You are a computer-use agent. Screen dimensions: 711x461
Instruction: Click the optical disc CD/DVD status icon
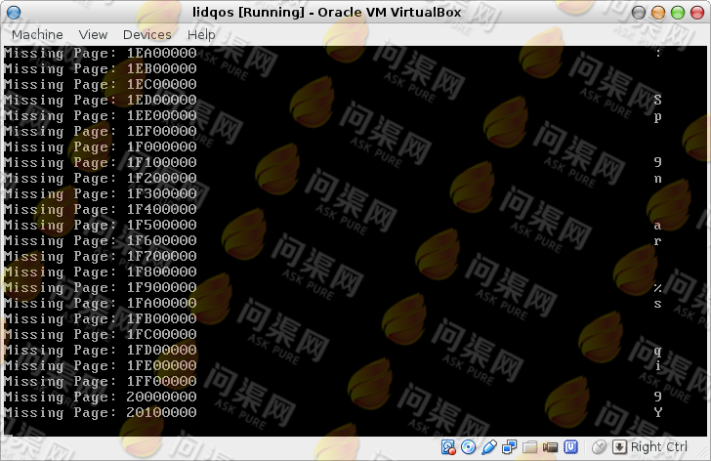click(x=468, y=447)
